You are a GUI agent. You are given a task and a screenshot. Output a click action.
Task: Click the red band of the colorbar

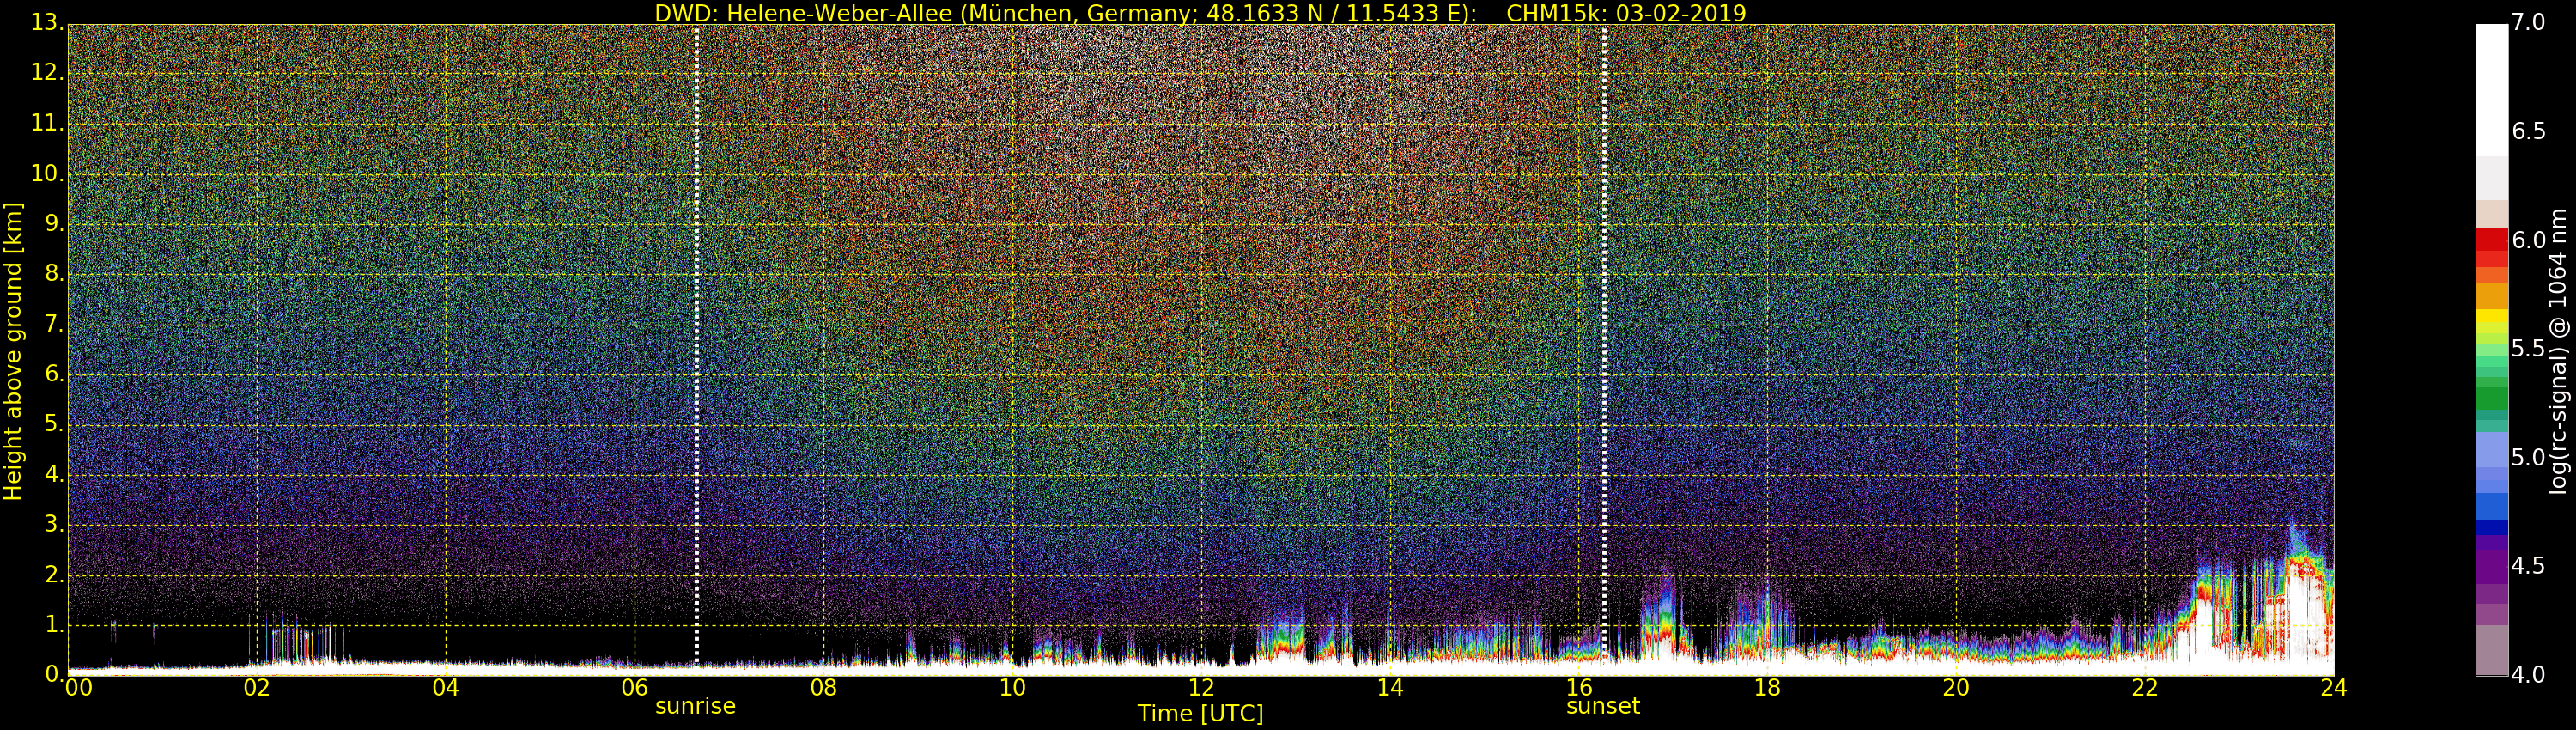click(x=2491, y=246)
